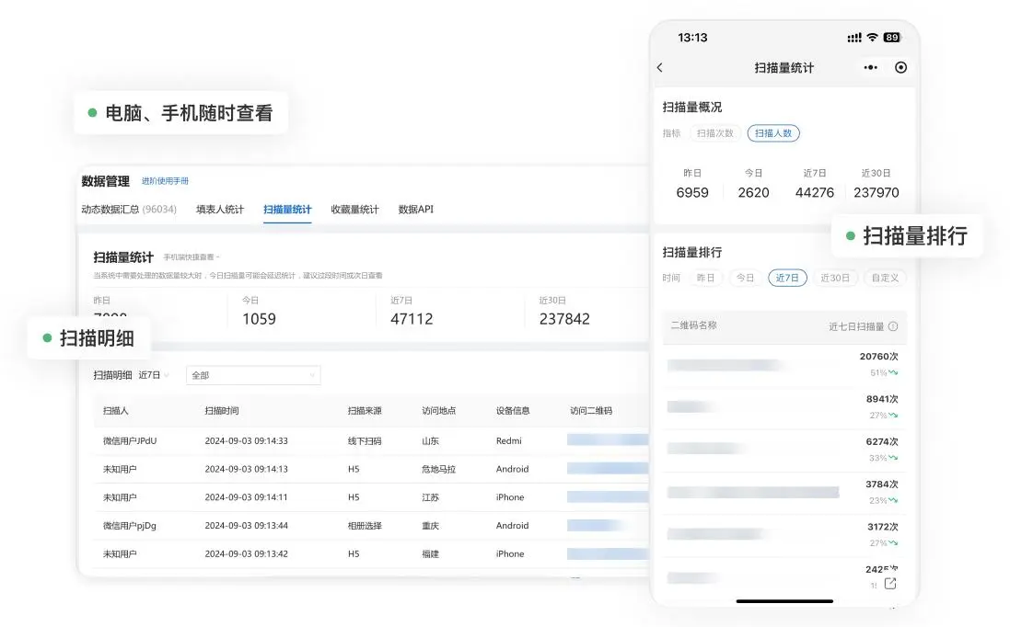Select the 扫描次数 metric pill

[715, 133]
